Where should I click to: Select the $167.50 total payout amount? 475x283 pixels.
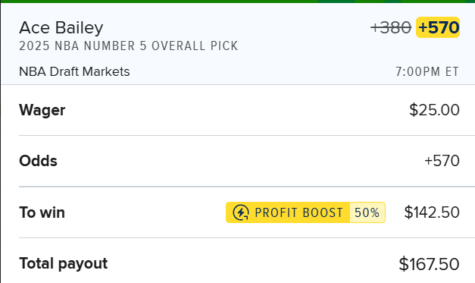pyautogui.click(x=430, y=264)
